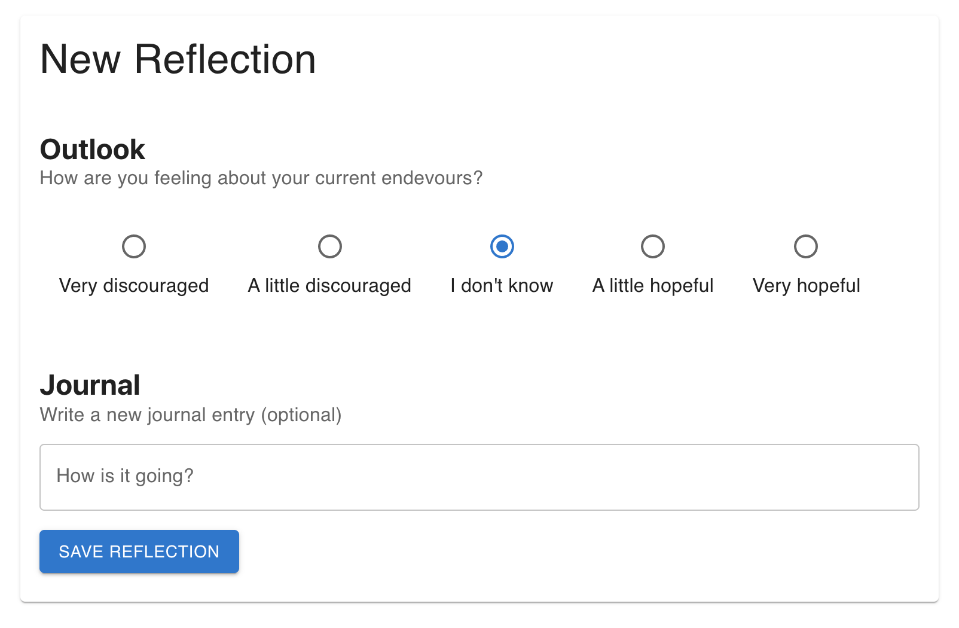The image size is (959, 628).
Task: Click the I don't know label text
Action: (x=502, y=285)
